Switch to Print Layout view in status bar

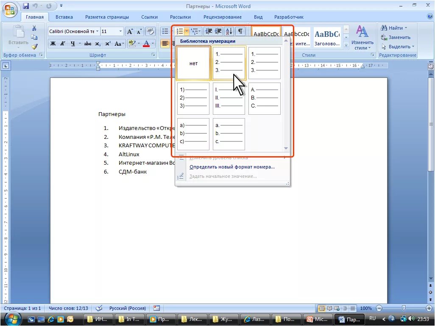coord(322,308)
